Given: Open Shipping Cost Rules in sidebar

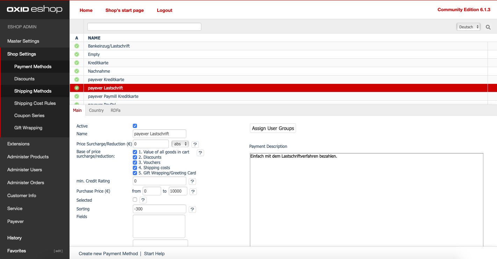Looking at the screenshot, I should click(x=35, y=103).
